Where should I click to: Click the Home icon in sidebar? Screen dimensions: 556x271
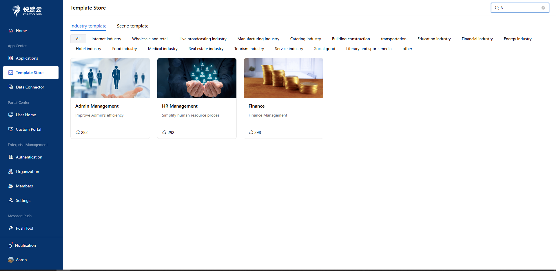pyautogui.click(x=11, y=31)
